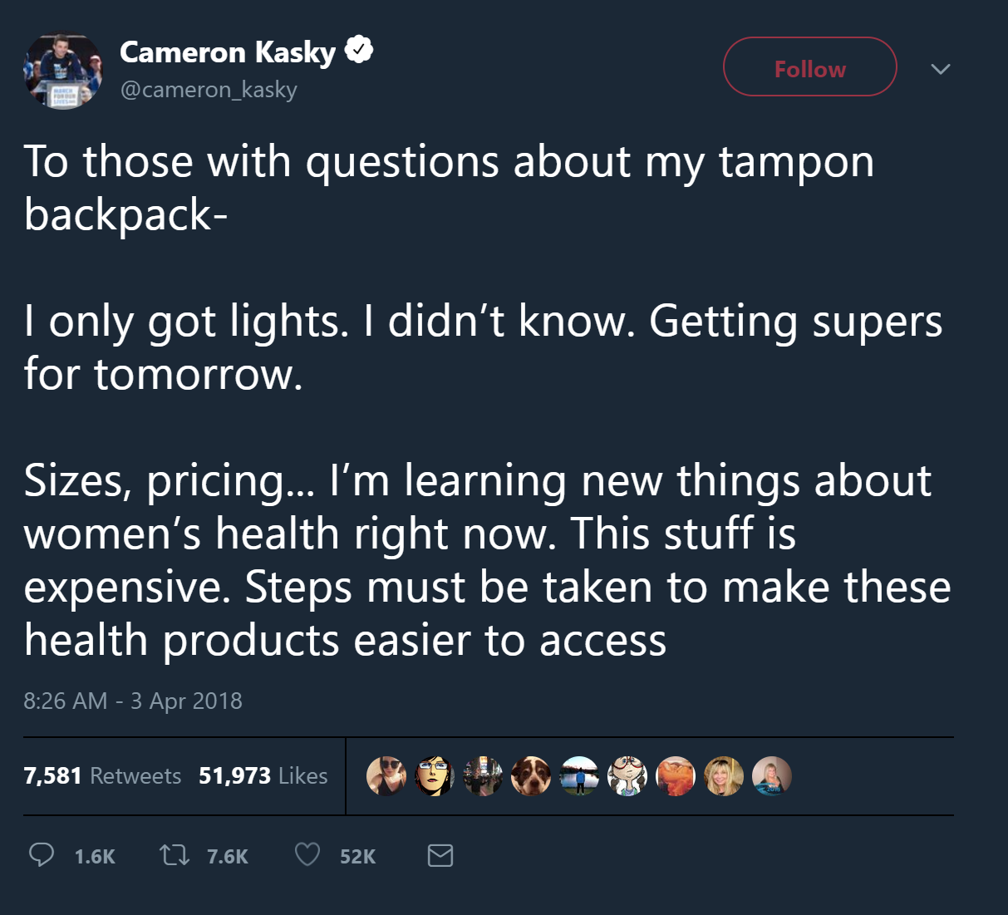Open the tweet options chevron dropdown
The image size is (1008, 915).
click(x=941, y=69)
